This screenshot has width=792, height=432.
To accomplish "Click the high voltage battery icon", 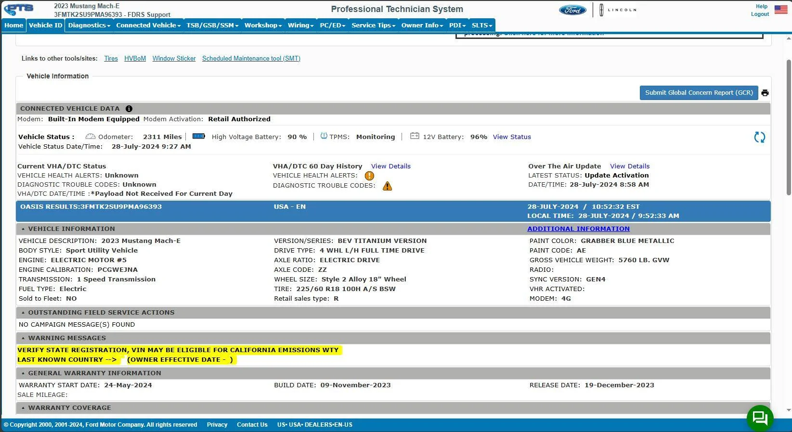I will [x=198, y=137].
